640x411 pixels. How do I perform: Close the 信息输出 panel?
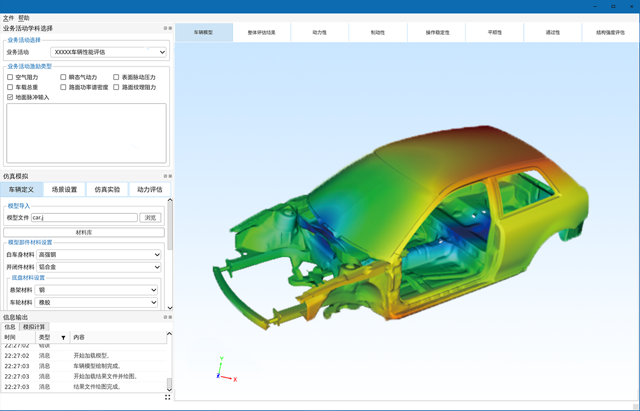click(170, 317)
